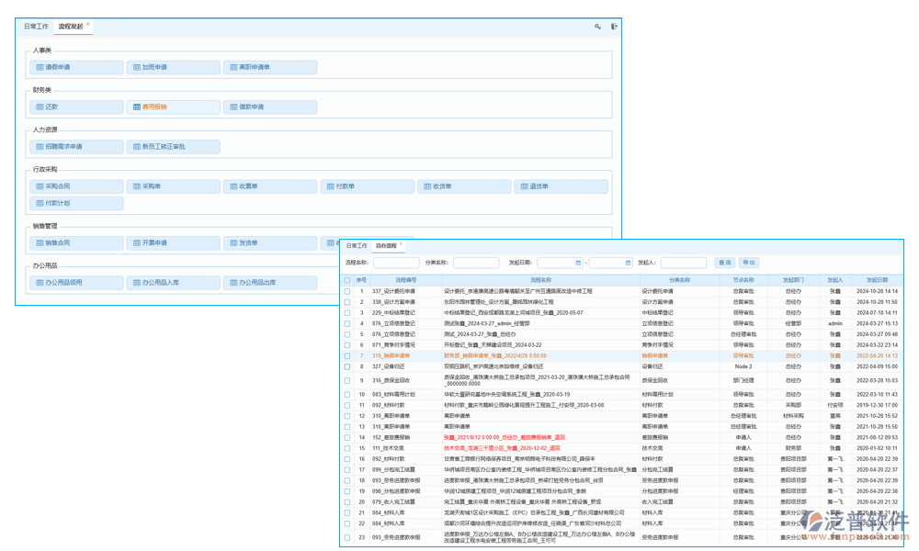Open the calendar picker for the start date
This screenshot has height=551, width=919.
pos(577,263)
